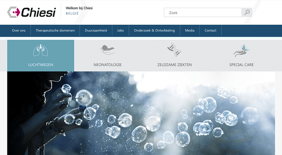Screen dimensions: 282x155
Task: Click the DNA helix icon
Action: point(174,50)
